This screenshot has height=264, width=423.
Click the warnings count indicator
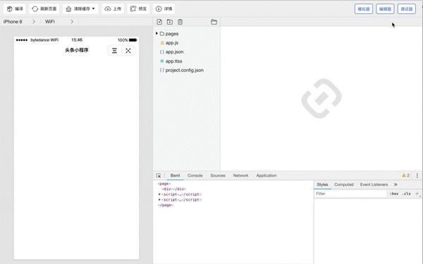click(x=406, y=175)
